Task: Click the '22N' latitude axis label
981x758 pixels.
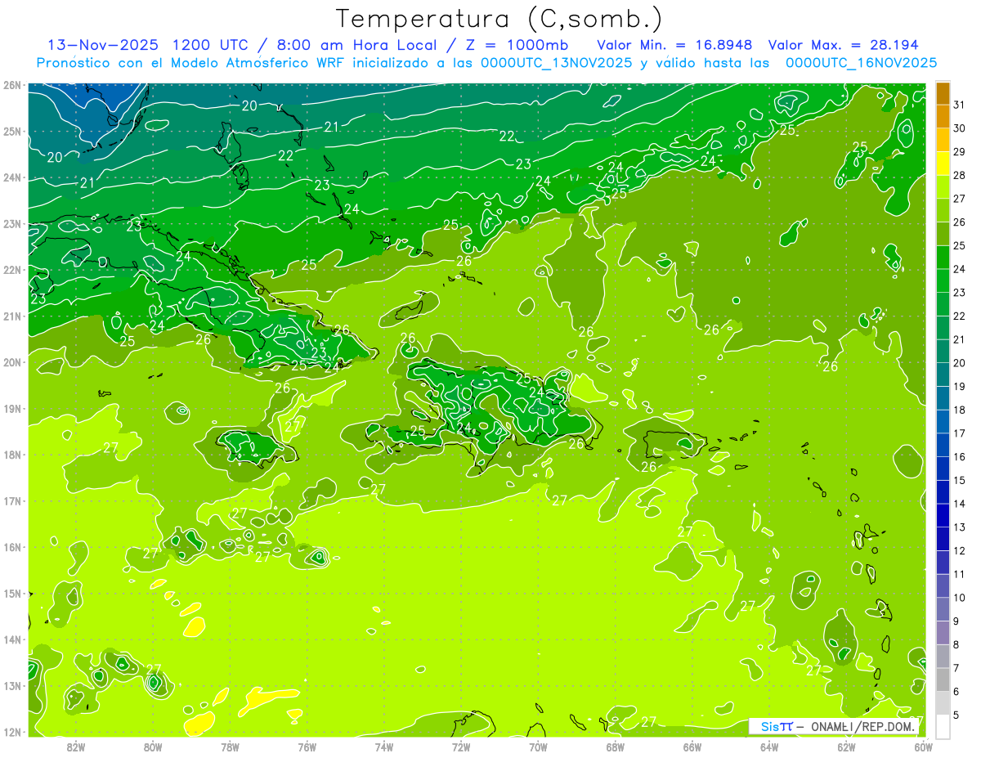Action: 12,270
